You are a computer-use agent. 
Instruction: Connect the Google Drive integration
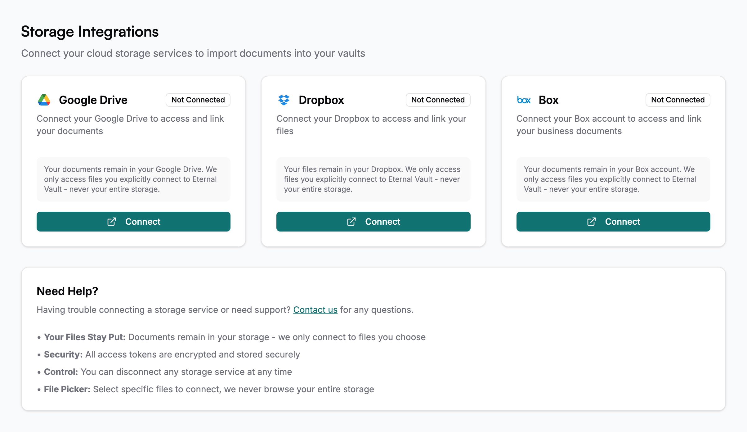tap(133, 222)
